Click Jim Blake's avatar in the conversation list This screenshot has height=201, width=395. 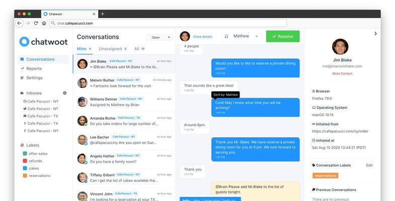click(83, 64)
